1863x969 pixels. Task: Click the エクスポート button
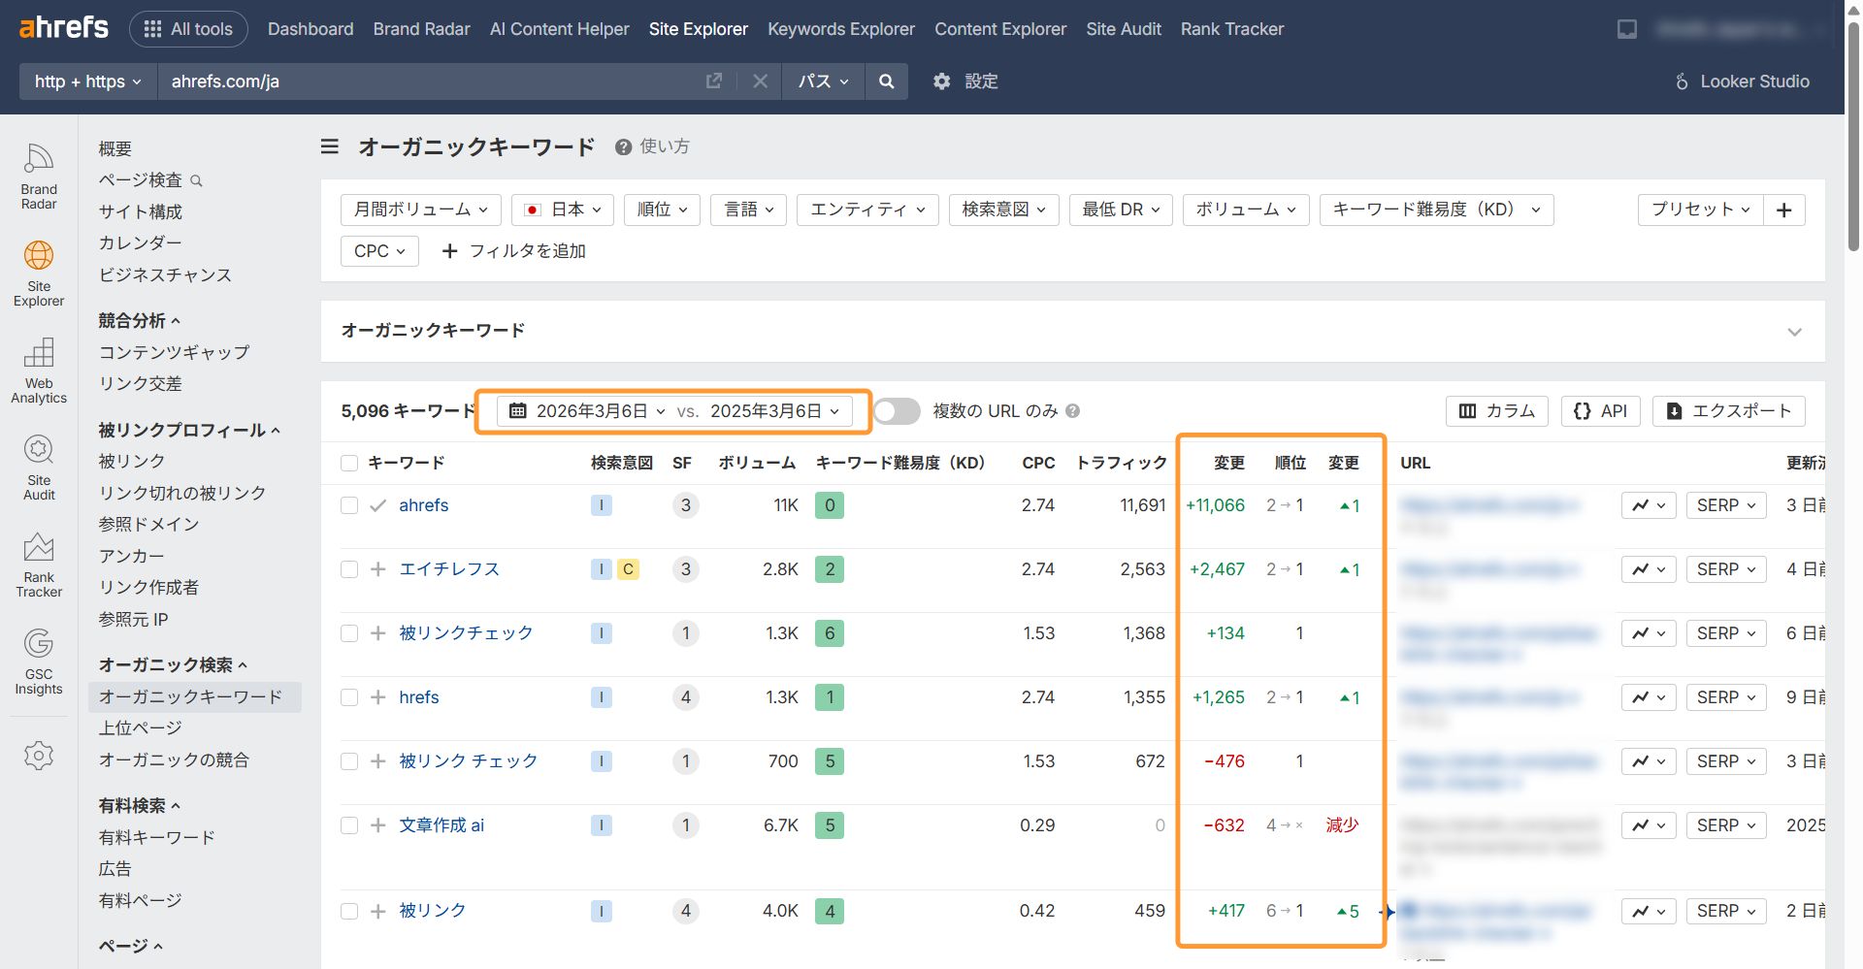(1728, 410)
